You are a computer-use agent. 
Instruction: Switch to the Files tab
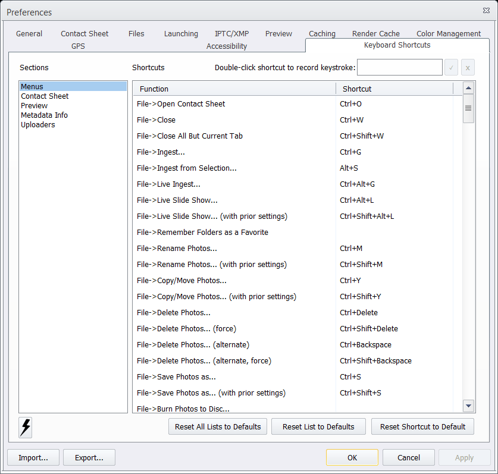(136, 34)
